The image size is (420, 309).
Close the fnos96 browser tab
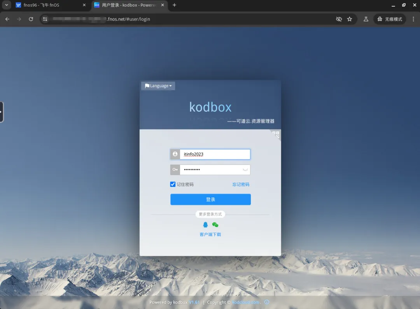click(x=84, y=5)
